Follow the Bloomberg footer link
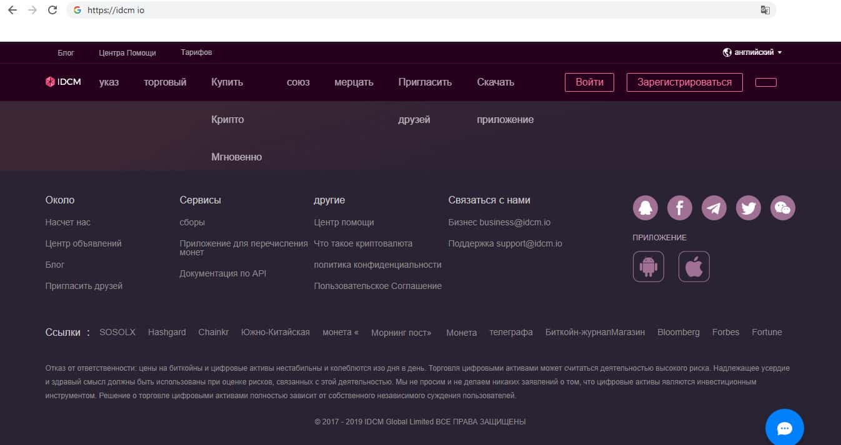Viewport: 841px width, 445px height. pos(678,332)
